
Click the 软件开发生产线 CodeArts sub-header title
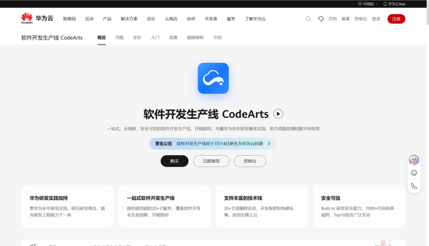52,37
